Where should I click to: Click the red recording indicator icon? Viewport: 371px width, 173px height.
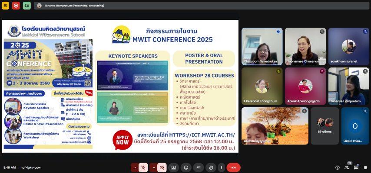tap(16, 6)
